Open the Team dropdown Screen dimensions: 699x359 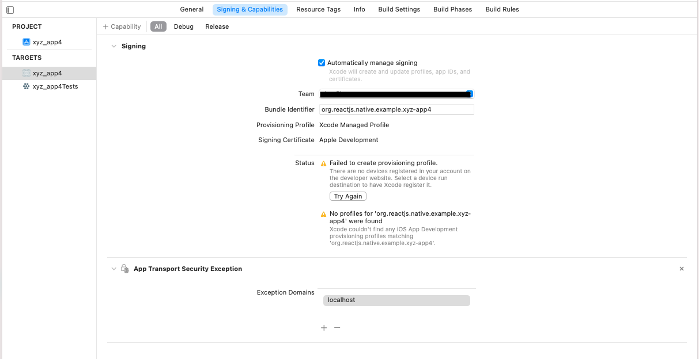(x=470, y=94)
